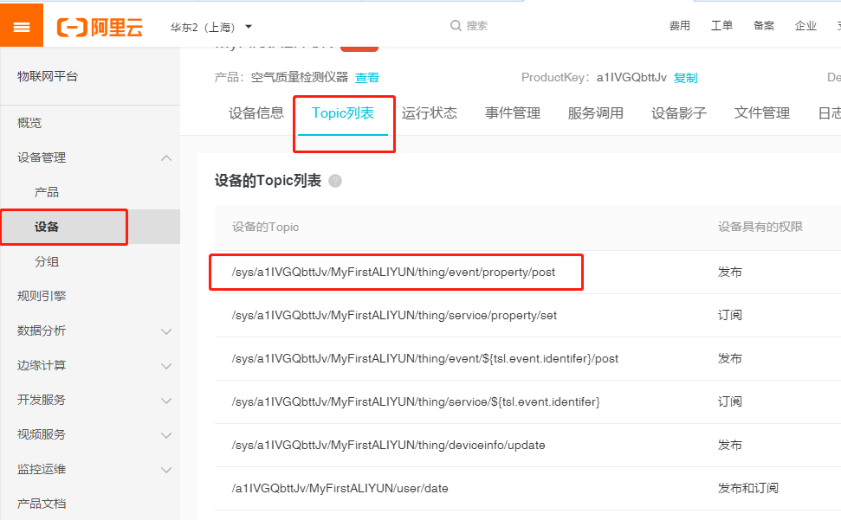Click 发布和订阅 permission for user/date topic
The width and height of the screenshot is (841, 520).
tap(748, 488)
